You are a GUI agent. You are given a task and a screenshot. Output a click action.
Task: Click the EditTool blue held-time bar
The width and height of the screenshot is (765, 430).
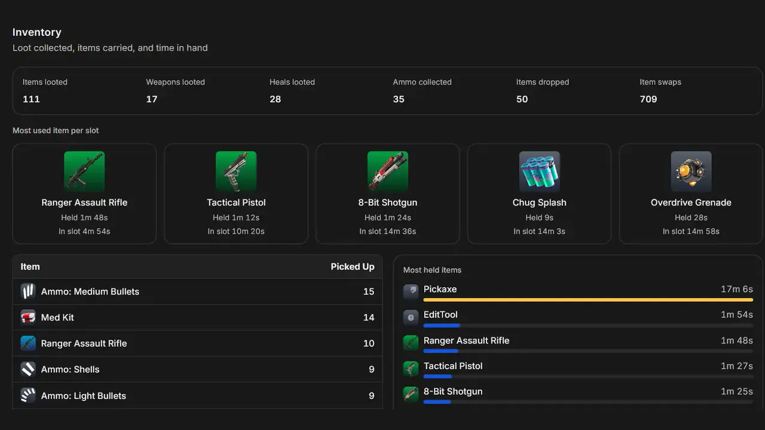tap(442, 325)
